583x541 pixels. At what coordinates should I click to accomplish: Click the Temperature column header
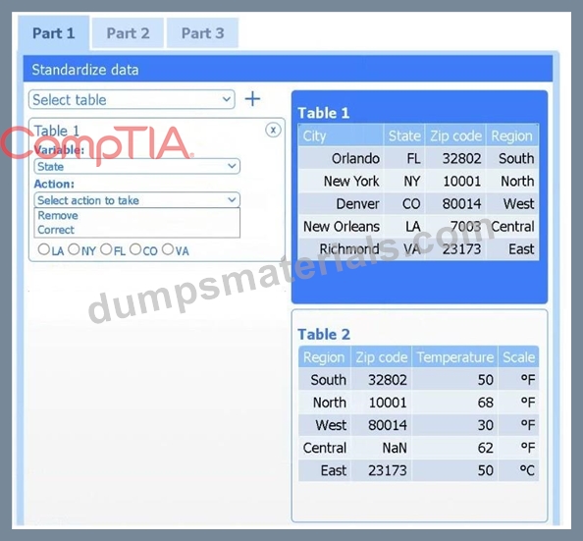click(x=455, y=357)
